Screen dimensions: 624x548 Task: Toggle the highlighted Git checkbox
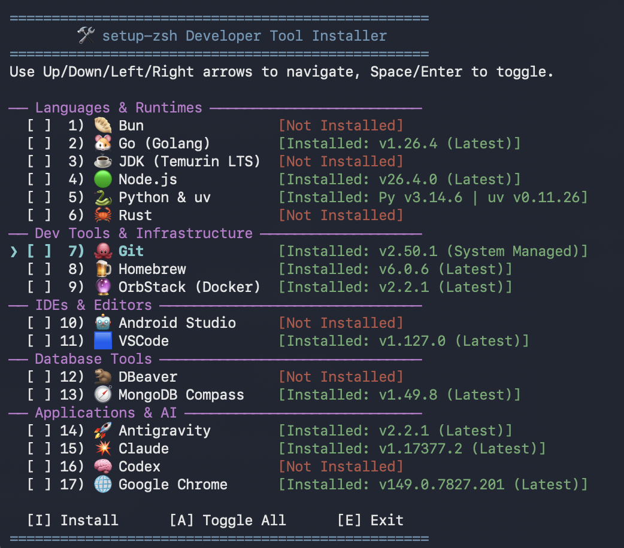[39, 251]
